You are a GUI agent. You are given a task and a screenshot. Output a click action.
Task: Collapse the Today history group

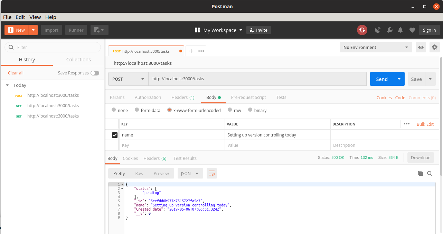tap(8, 85)
